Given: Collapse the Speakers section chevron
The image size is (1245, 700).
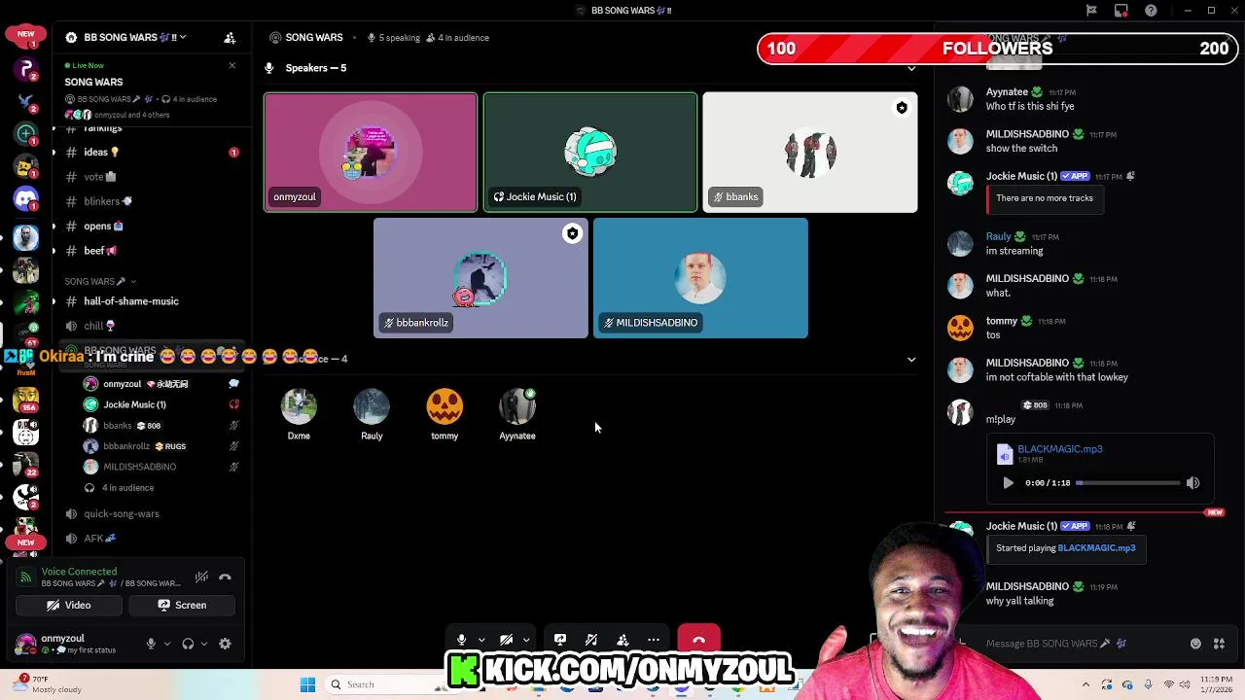Looking at the screenshot, I should (911, 68).
